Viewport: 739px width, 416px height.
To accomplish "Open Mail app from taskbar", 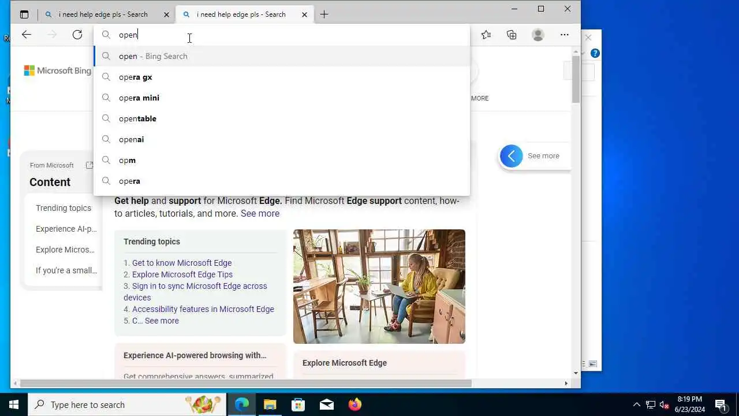I will (x=327, y=404).
